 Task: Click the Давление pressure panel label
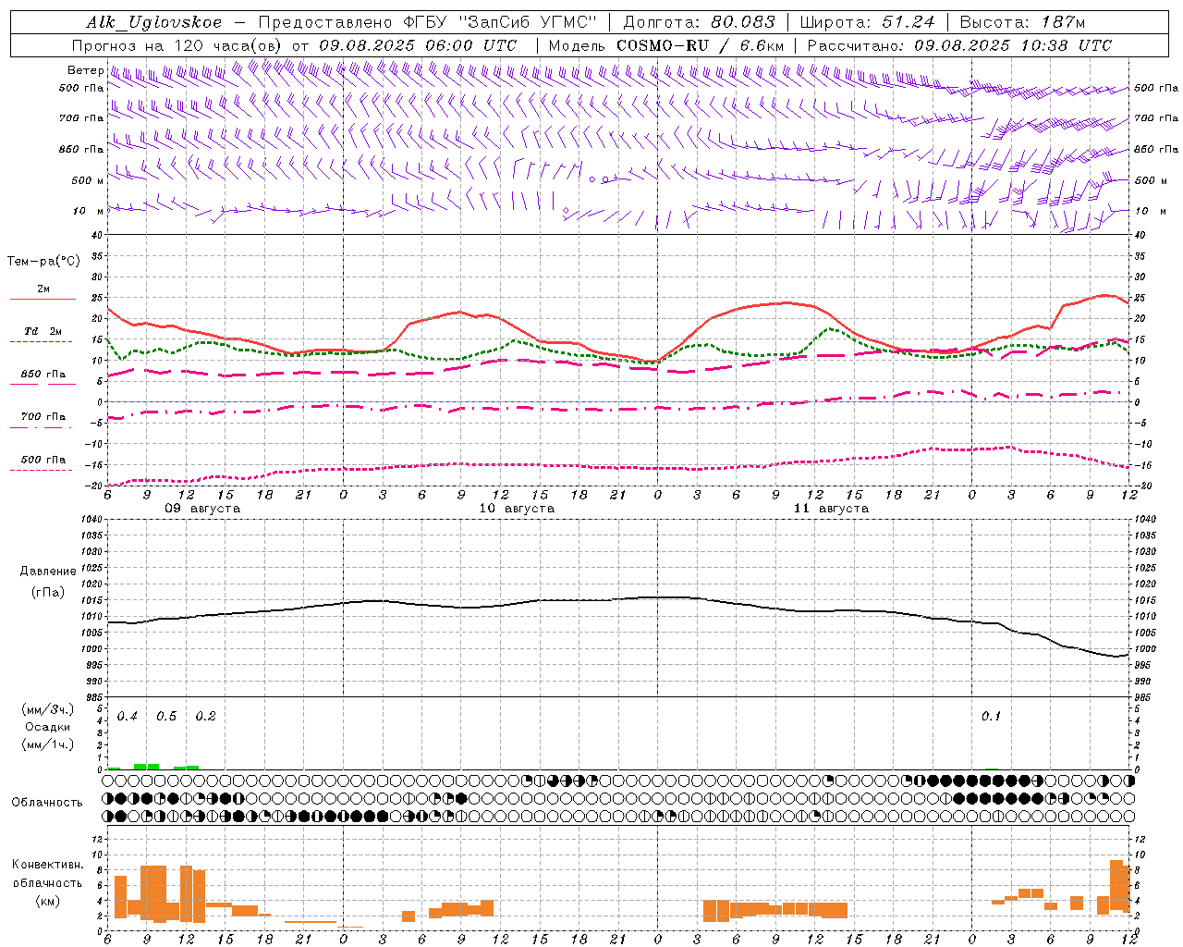[x=48, y=572]
